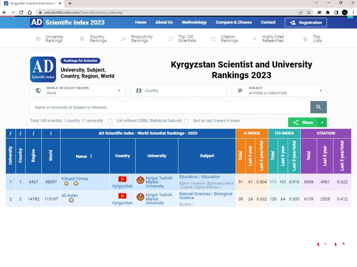Open Ali Aslan profile link
The height and width of the screenshot is (267, 357).
pos(70,195)
